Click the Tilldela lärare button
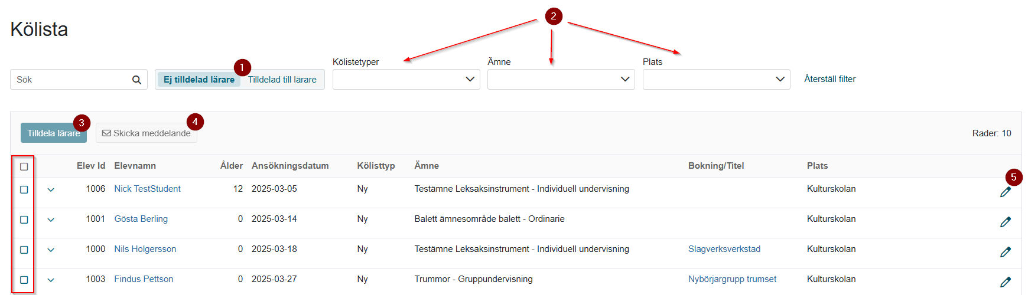Image resolution: width=1028 pixels, height=295 pixels. [54, 133]
